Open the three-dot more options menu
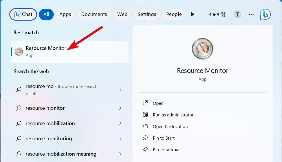282x162 pixels. pyautogui.click(x=251, y=15)
